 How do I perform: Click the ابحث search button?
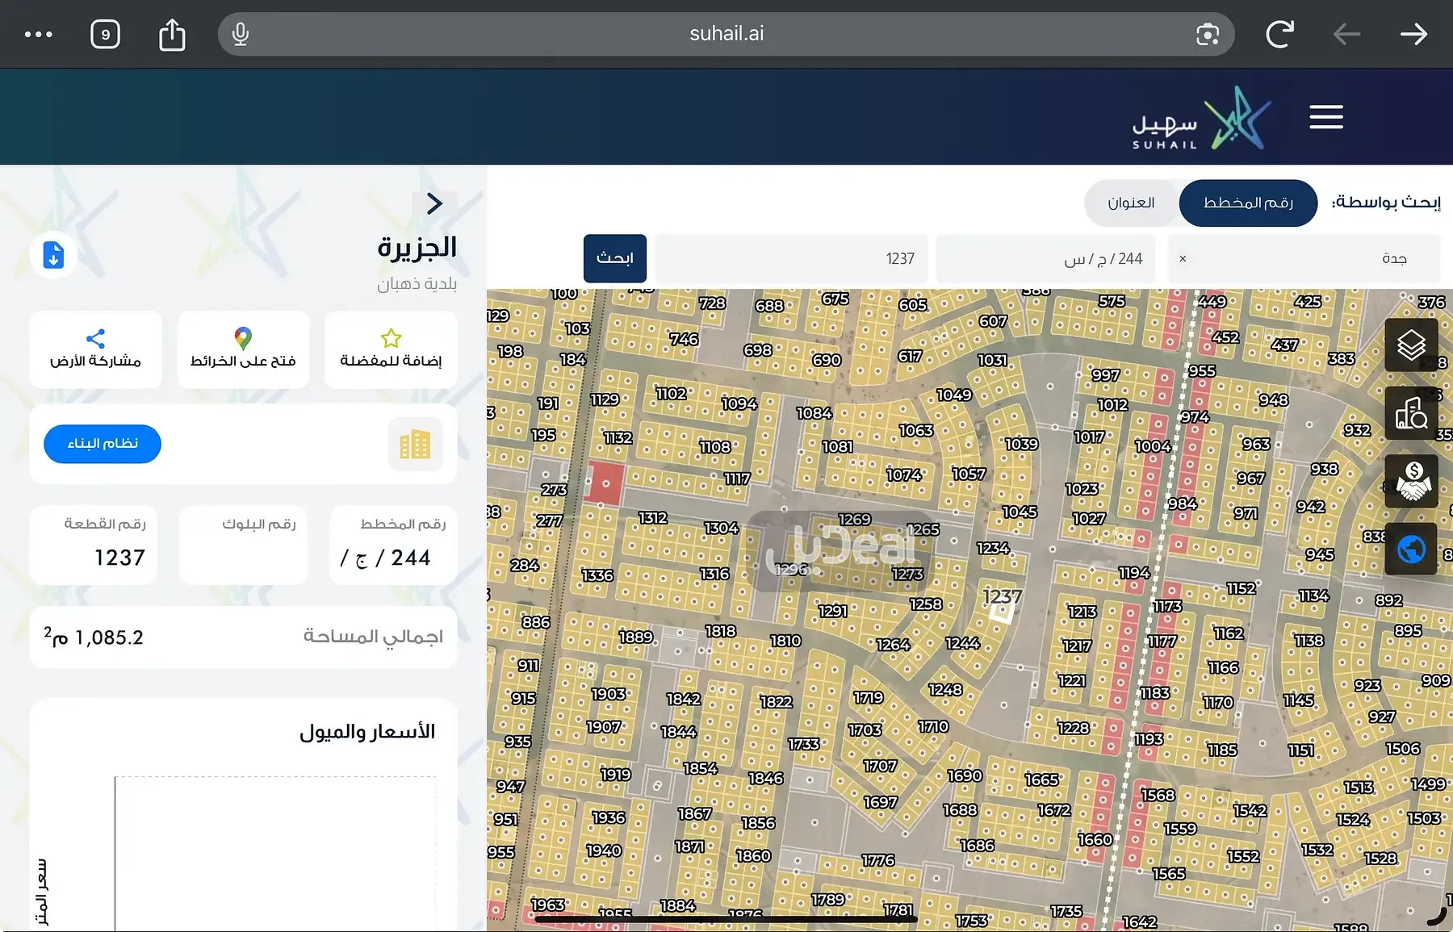tap(614, 258)
